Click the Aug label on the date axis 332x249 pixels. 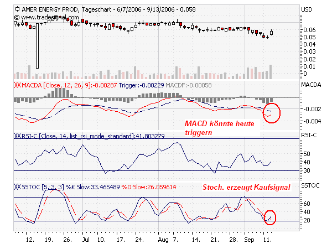[x=163, y=240]
